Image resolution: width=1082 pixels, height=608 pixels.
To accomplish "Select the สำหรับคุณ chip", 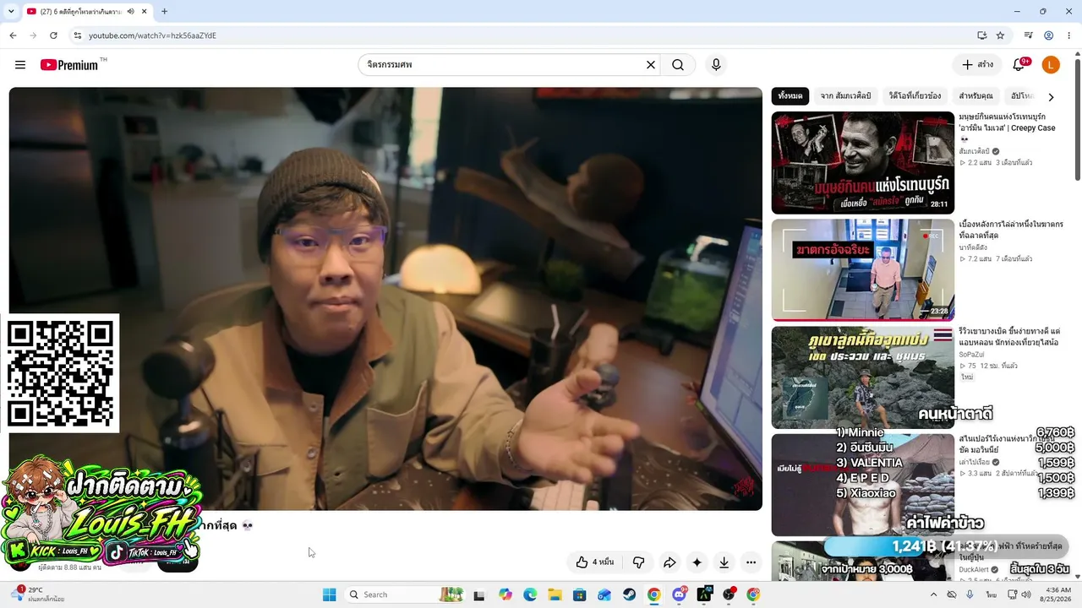I will tap(975, 96).
